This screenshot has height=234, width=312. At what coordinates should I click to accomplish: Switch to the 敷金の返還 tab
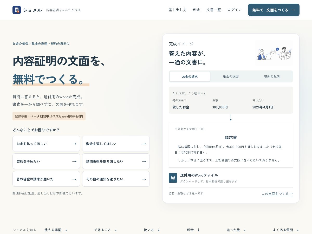[x=231, y=76]
